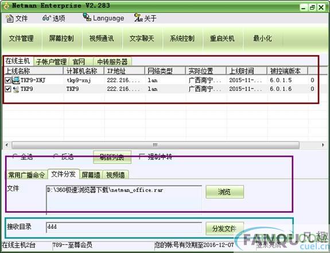Open the 屏幕控制 toolbar function
Screen dimensions: 330x253
tap(61, 39)
